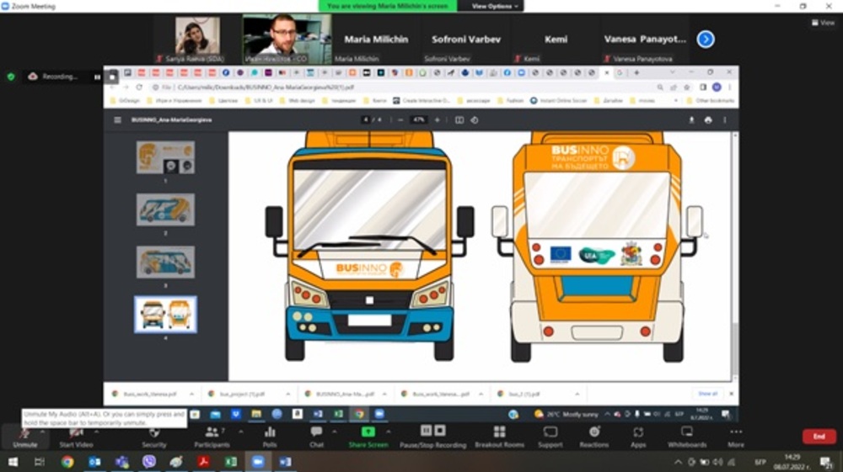
Task: Open the Instant Online Soccer bookmark
Action: pyautogui.click(x=559, y=101)
